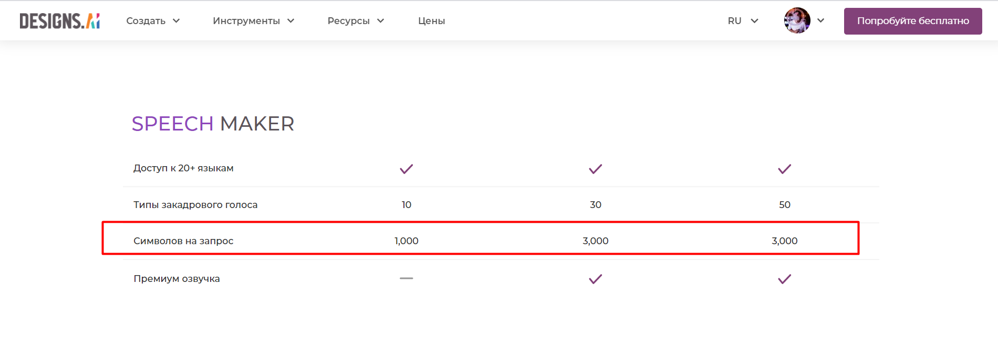Viewport: 998px width, 338px height.
Task: Go to the Цены page
Action: point(431,21)
